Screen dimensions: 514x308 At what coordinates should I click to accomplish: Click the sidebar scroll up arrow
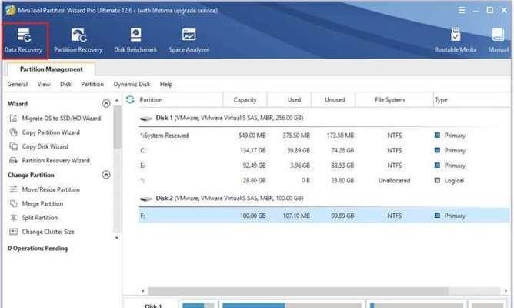click(117, 100)
